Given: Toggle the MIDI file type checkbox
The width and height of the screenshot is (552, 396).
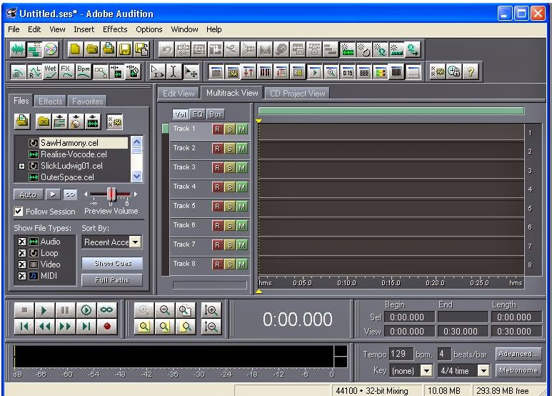Looking at the screenshot, I should (22, 276).
